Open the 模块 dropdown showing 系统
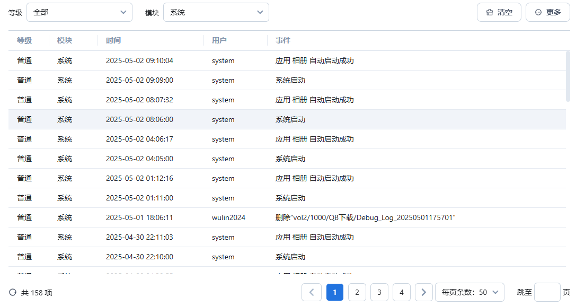 pos(216,12)
